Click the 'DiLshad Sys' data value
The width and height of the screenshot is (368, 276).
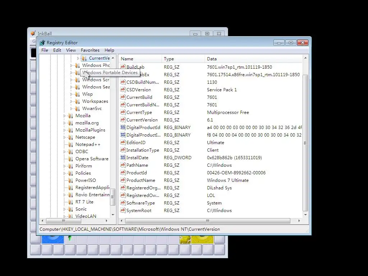pos(219,188)
